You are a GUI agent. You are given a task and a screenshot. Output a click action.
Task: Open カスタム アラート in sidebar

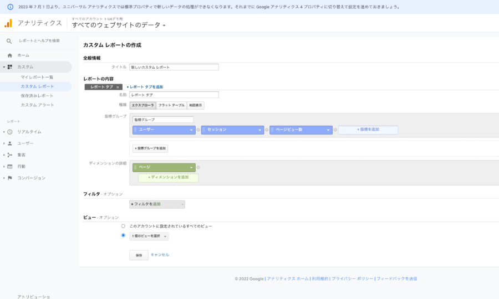(37, 105)
